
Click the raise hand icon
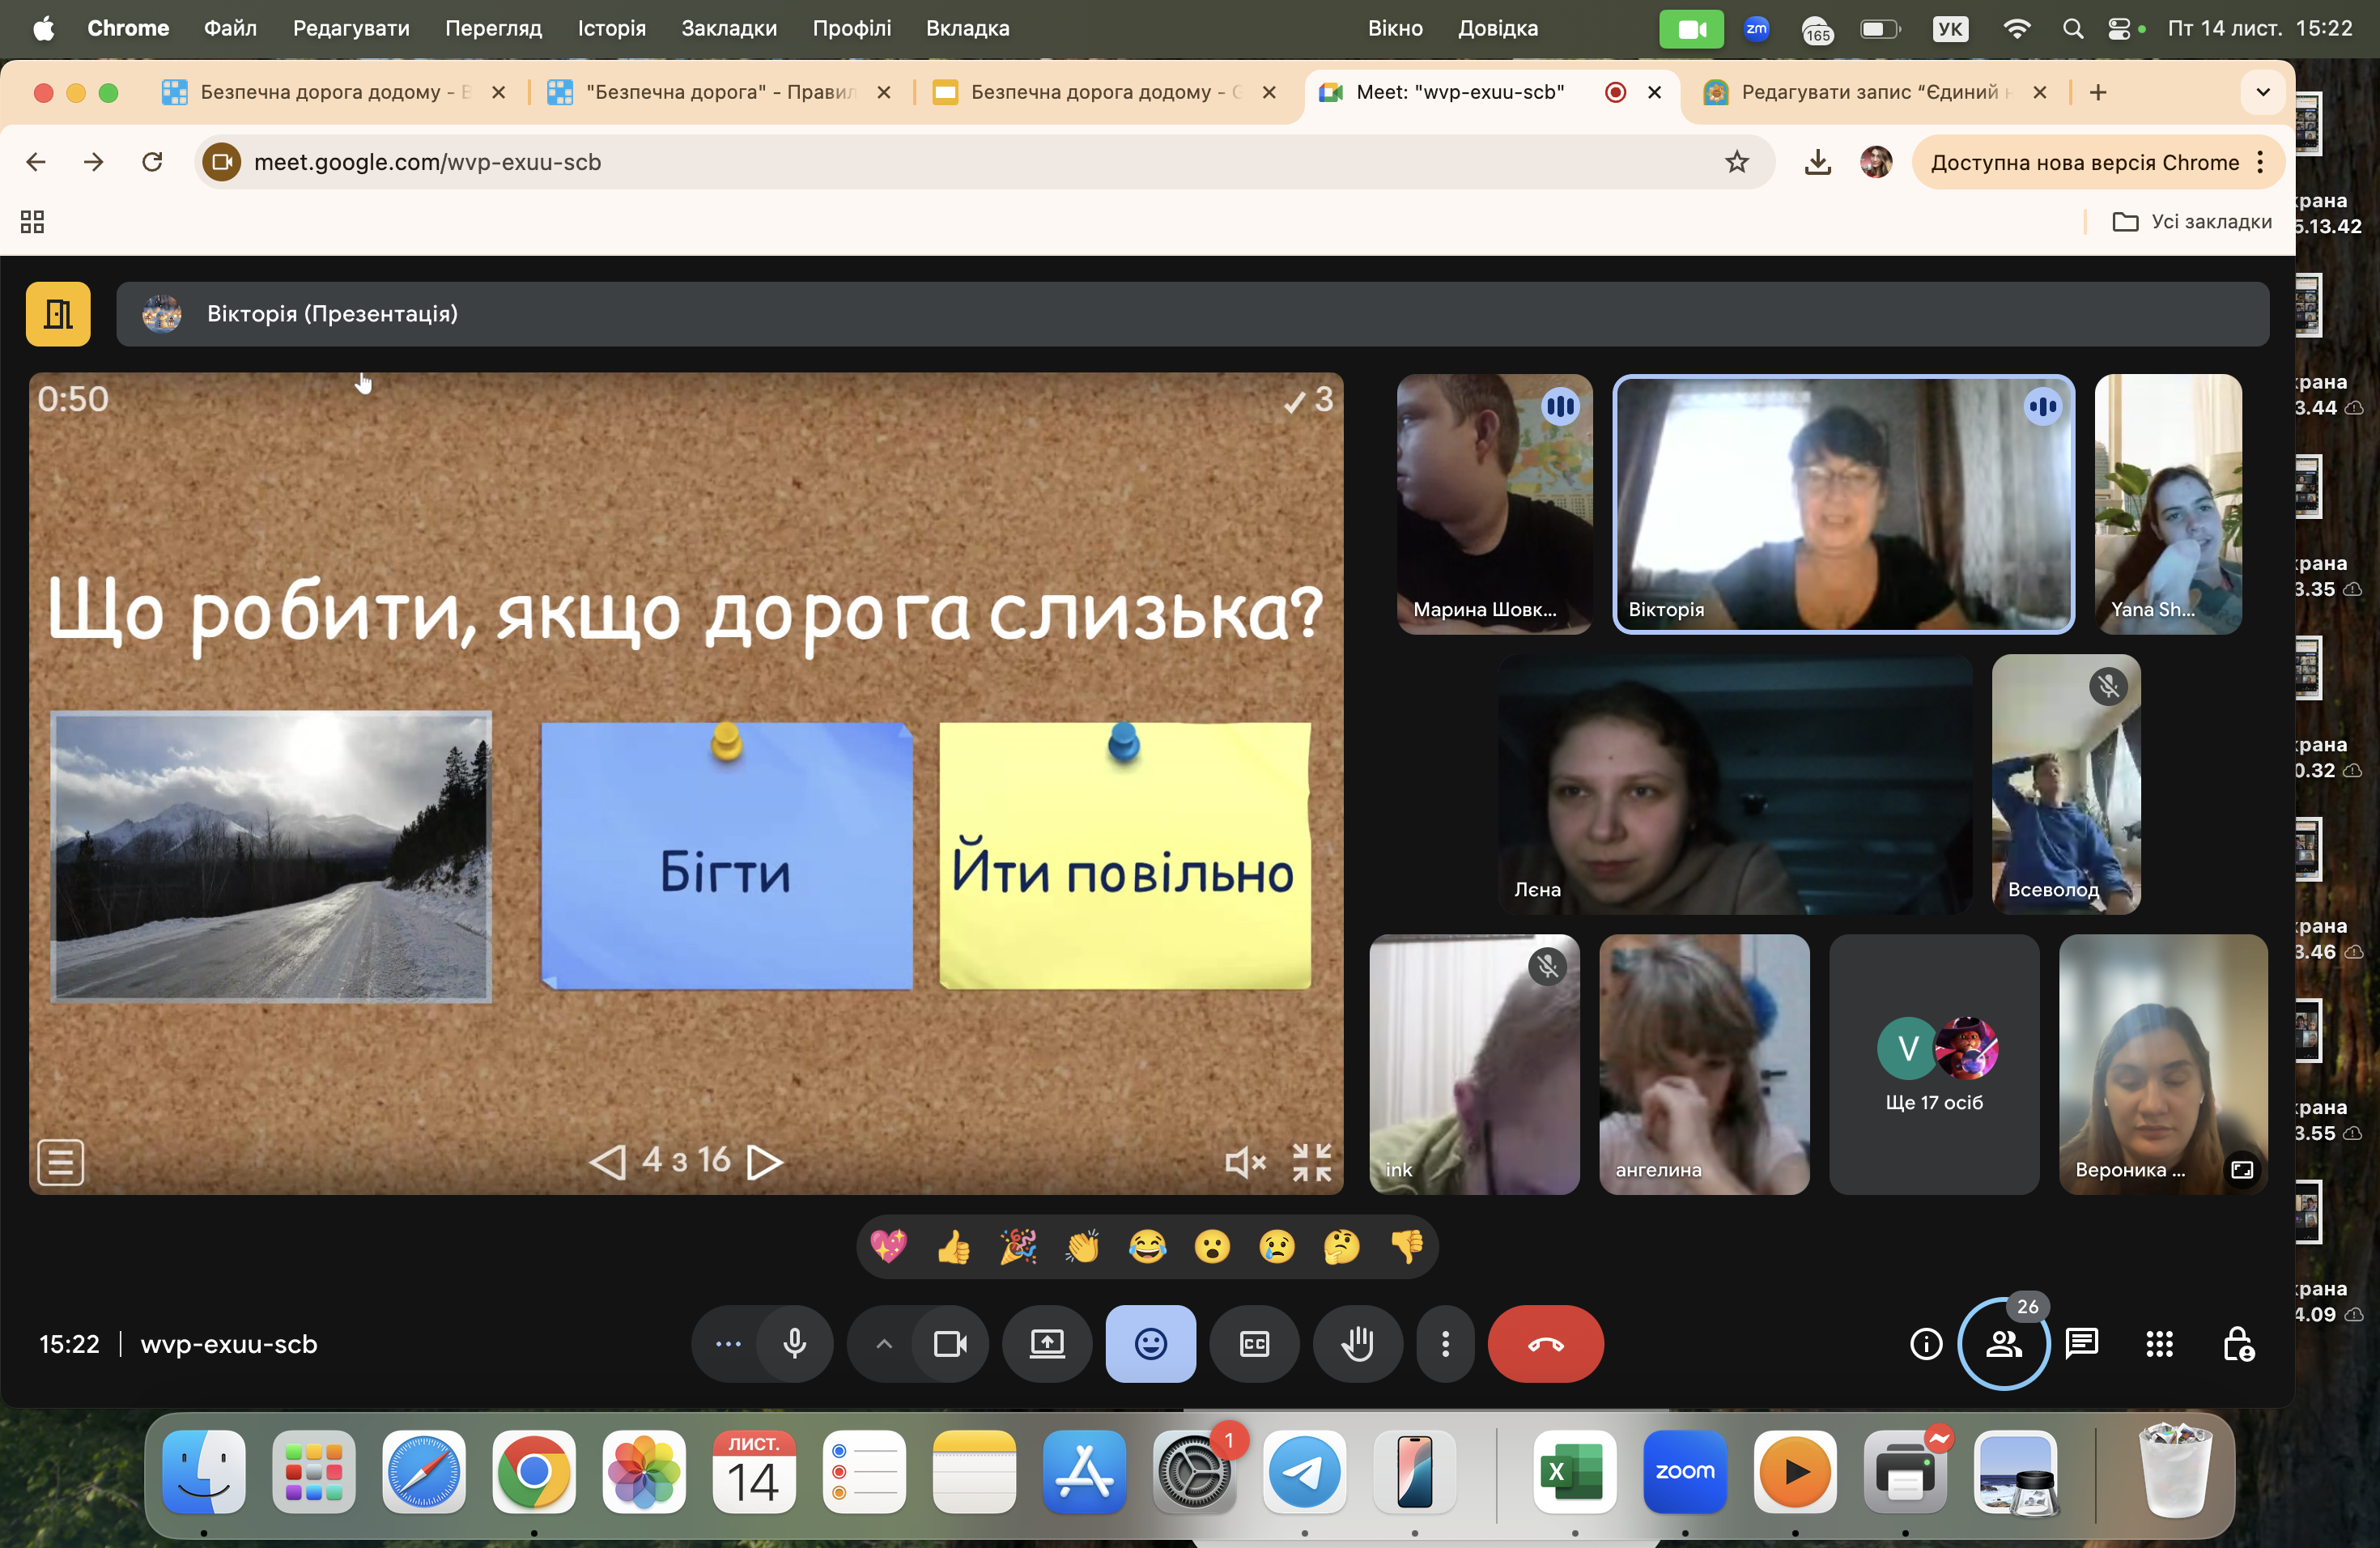[x=1357, y=1344]
